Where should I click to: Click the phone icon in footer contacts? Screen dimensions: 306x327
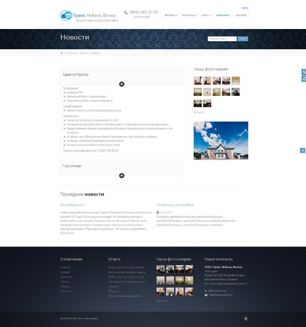[x=206, y=291]
